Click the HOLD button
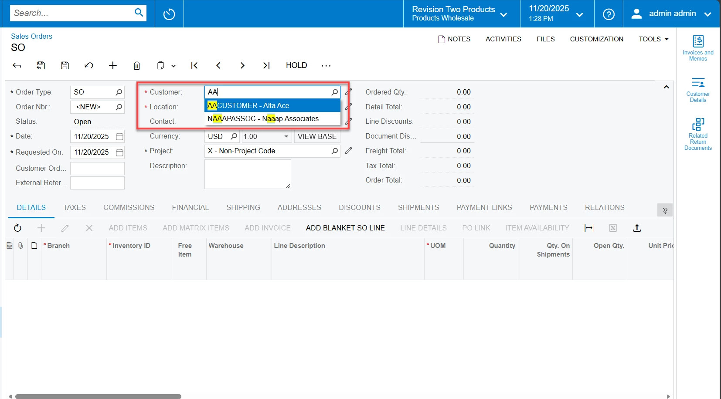The image size is (721, 399). pyautogui.click(x=296, y=65)
